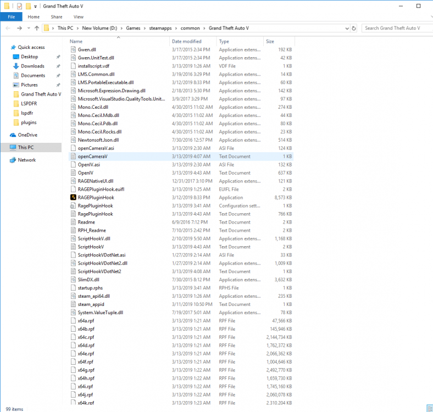Open the plugins folder in sidebar
Image resolution: width=433 pixels, height=412 pixels.
(x=29, y=123)
